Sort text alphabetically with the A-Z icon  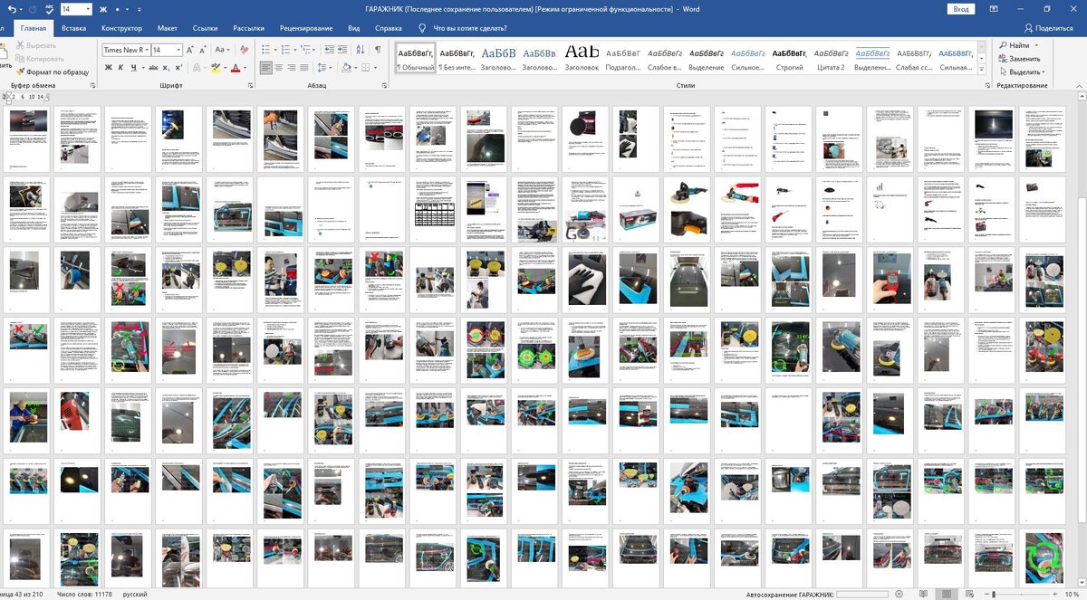362,50
